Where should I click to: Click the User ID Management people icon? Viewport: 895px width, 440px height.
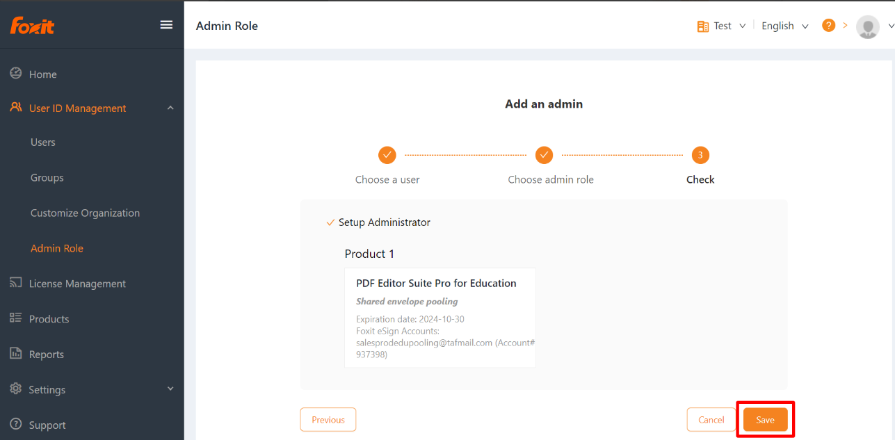[x=15, y=108]
